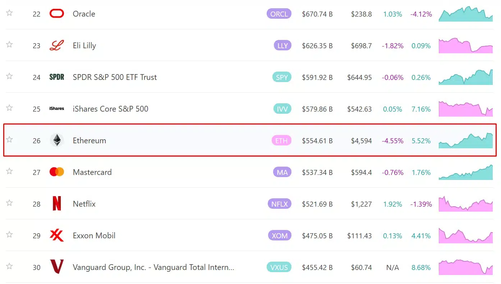Click the Mastercard logo icon
Image resolution: width=501 pixels, height=284 pixels.
click(57, 172)
